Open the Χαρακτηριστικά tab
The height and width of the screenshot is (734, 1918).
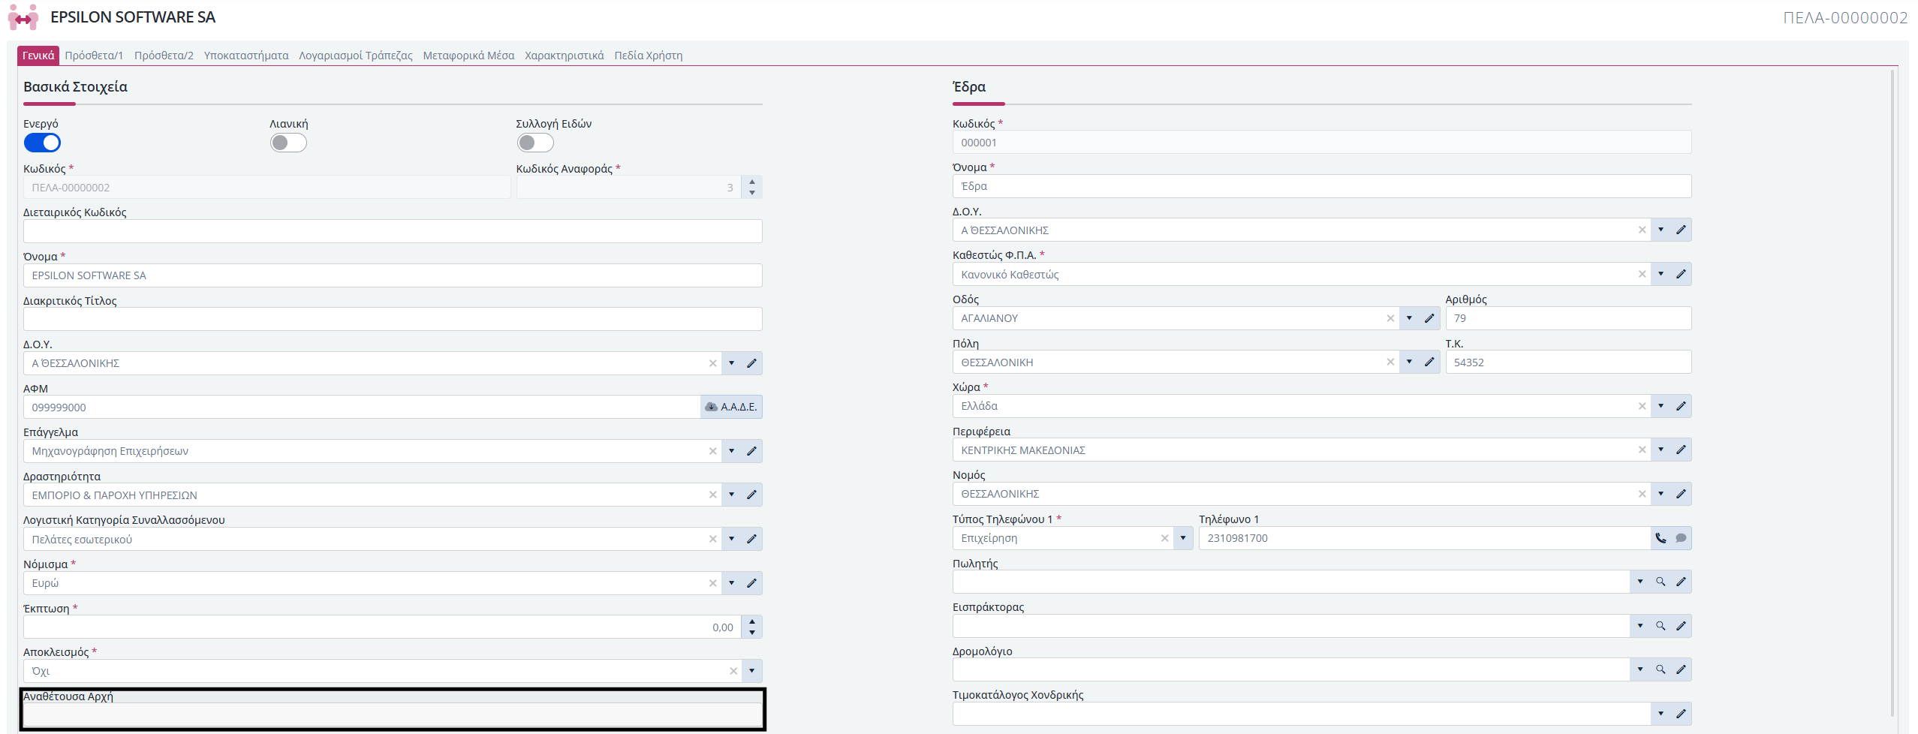coord(565,56)
